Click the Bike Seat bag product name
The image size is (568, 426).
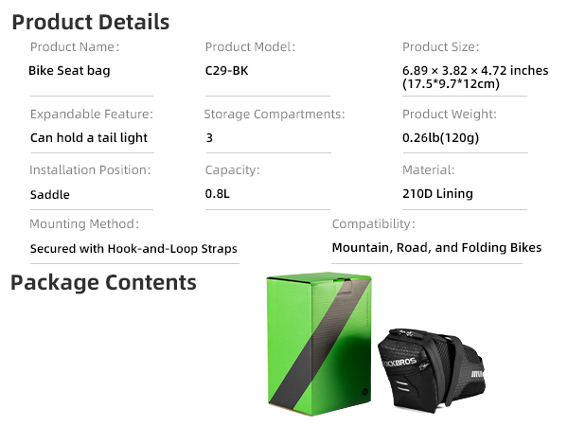[x=70, y=70]
